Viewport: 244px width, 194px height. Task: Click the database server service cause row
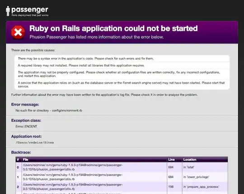tap(122, 85)
